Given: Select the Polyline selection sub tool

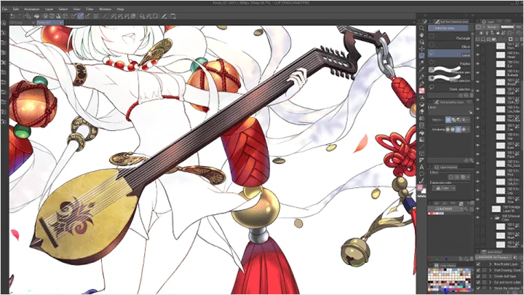Looking at the screenshot, I should click(450, 63).
